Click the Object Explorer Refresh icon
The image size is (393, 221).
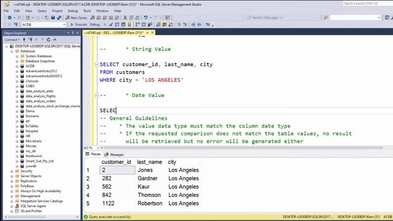49,39
